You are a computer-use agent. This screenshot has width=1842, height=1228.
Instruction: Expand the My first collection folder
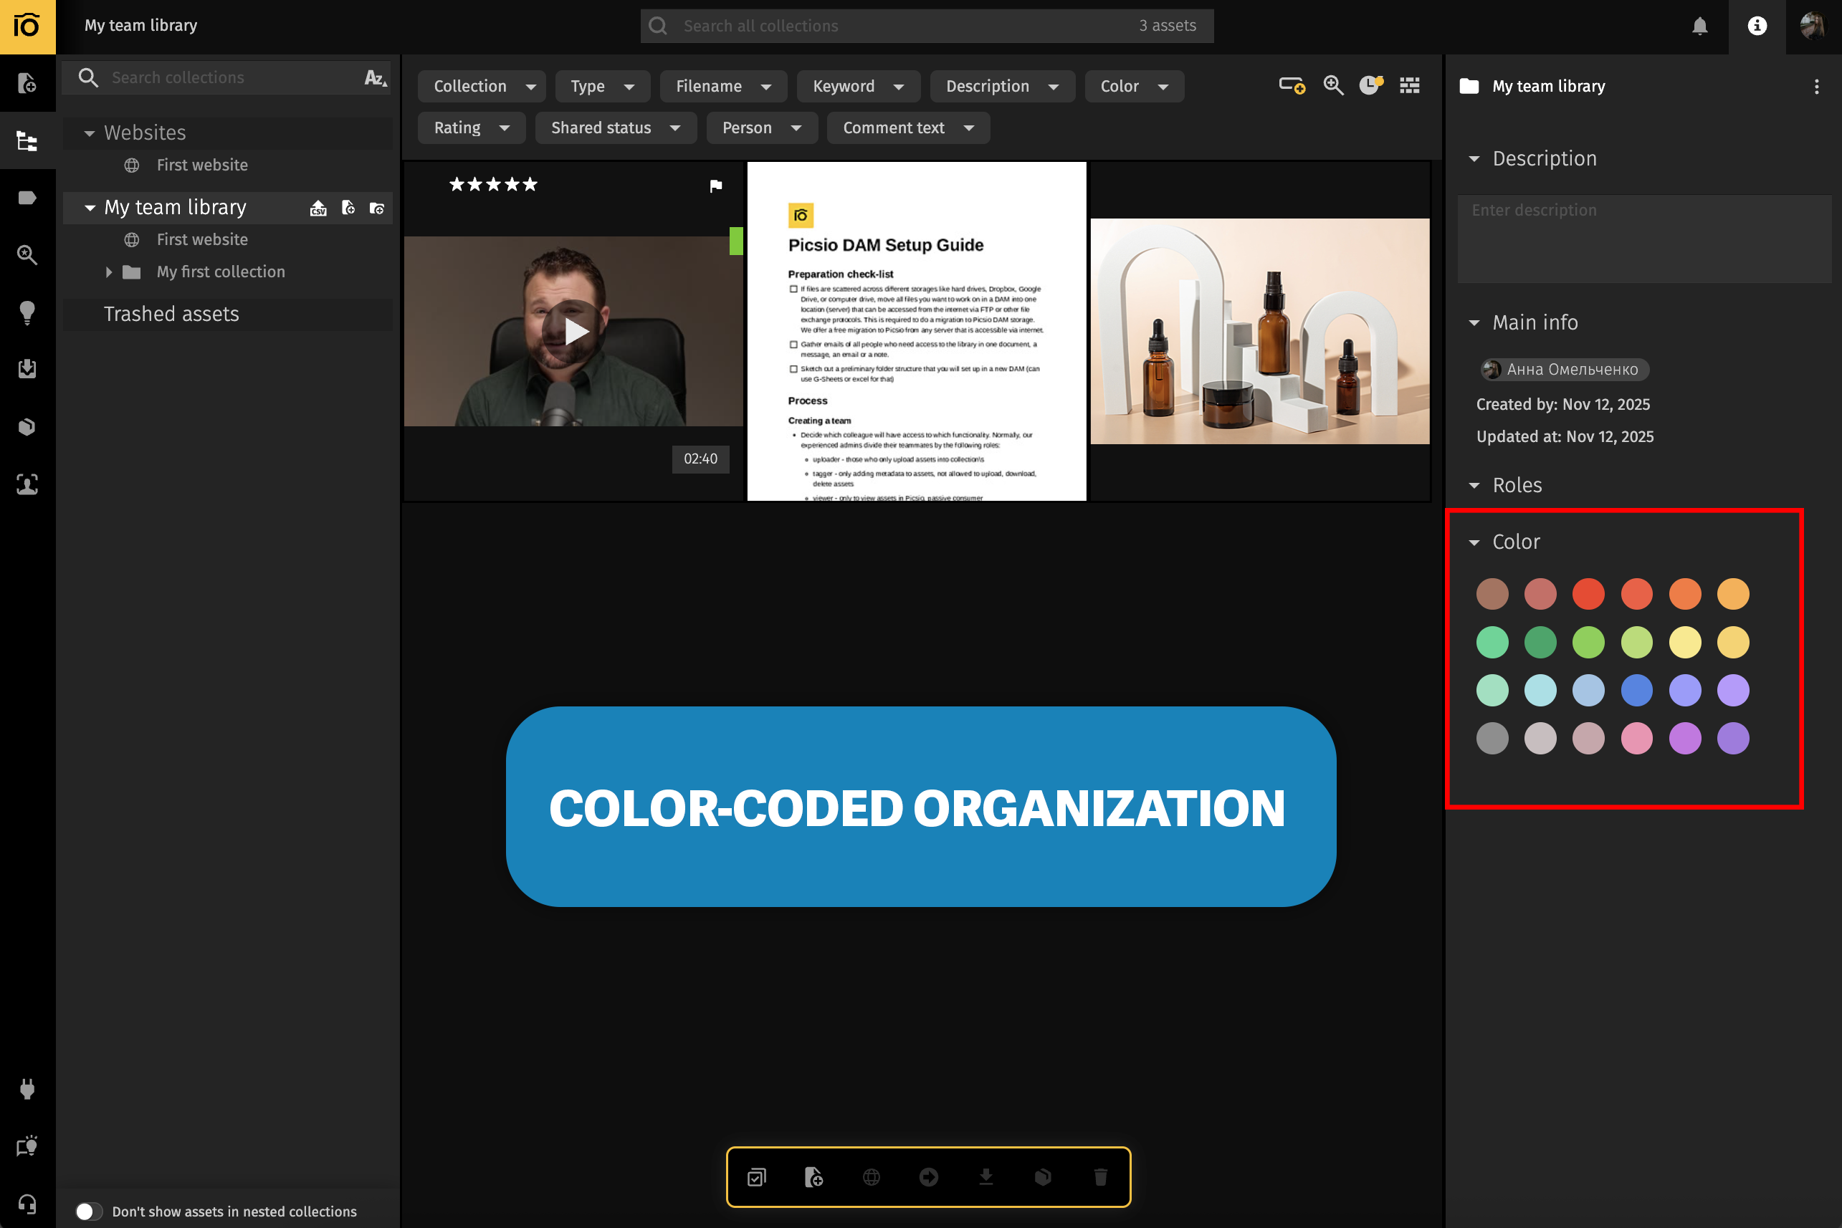point(109,272)
